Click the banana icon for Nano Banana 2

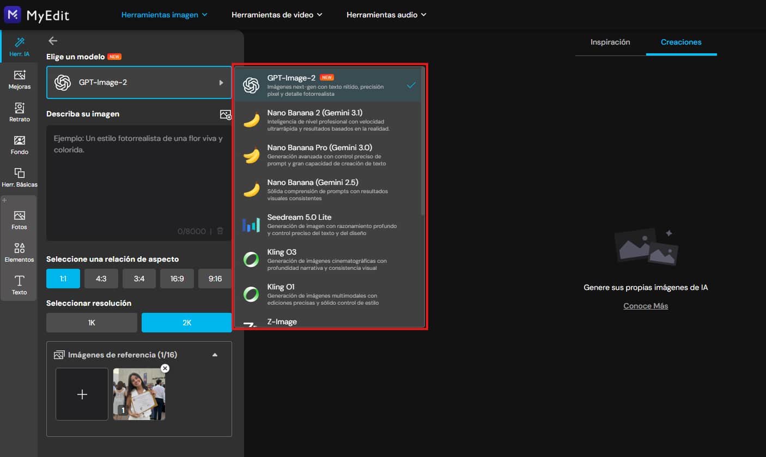pyautogui.click(x=251, y=120)
